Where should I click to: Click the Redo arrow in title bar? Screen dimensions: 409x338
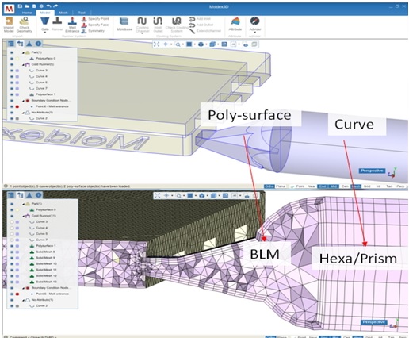click(x=55, y=6)
